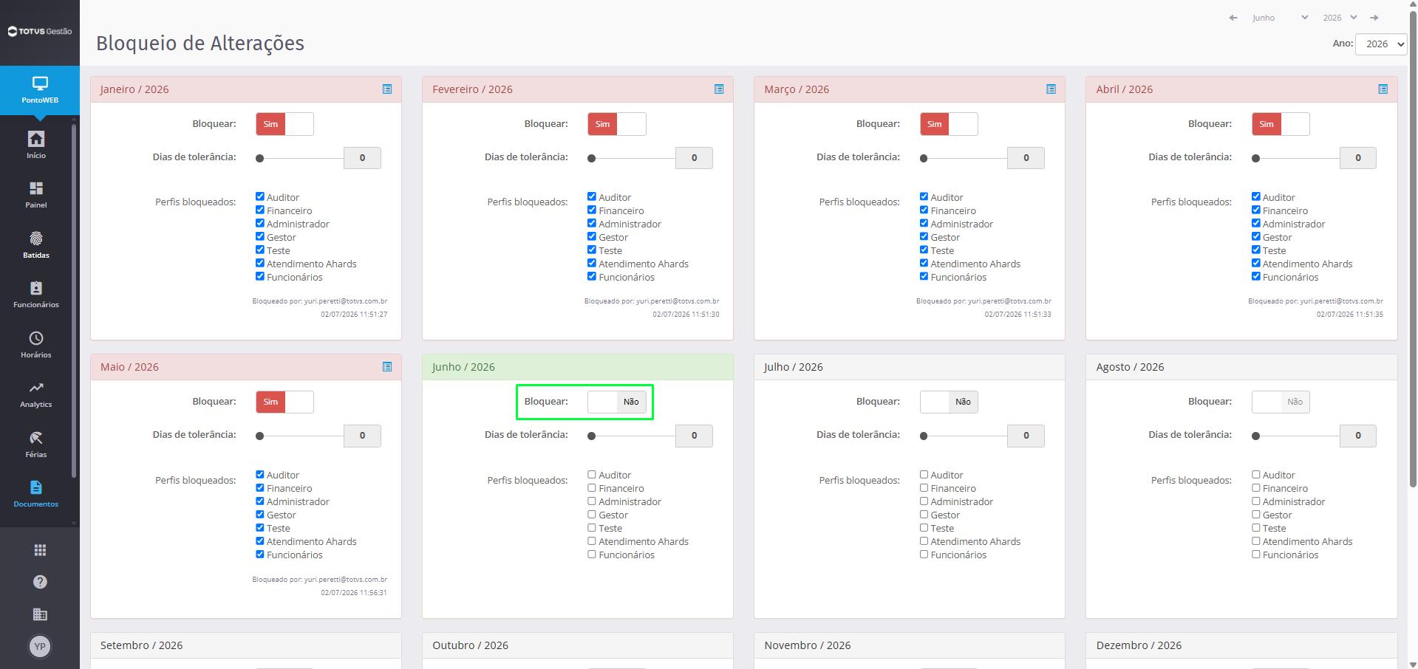Click the Bloqueio de Alterações page title
Viewport: 1418px width, 669px height.
(x=200, y=43)
